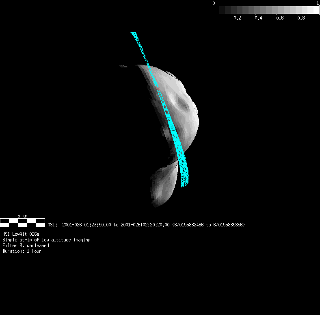320x315 pixels.
Task: Click the 0.4 label on the color scale
Action: click(x=258, y=18)
